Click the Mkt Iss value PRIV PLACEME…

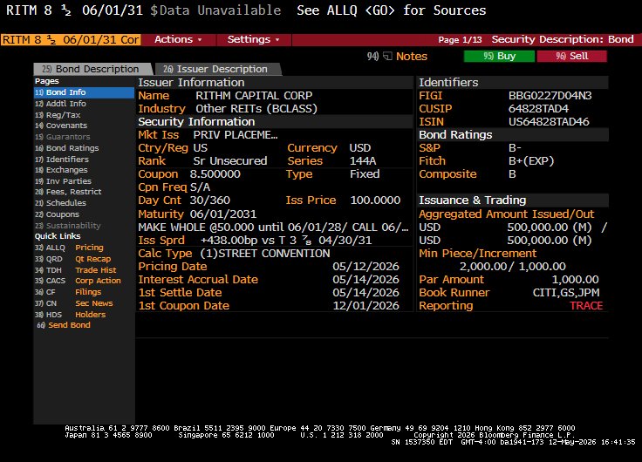point(236,134)
